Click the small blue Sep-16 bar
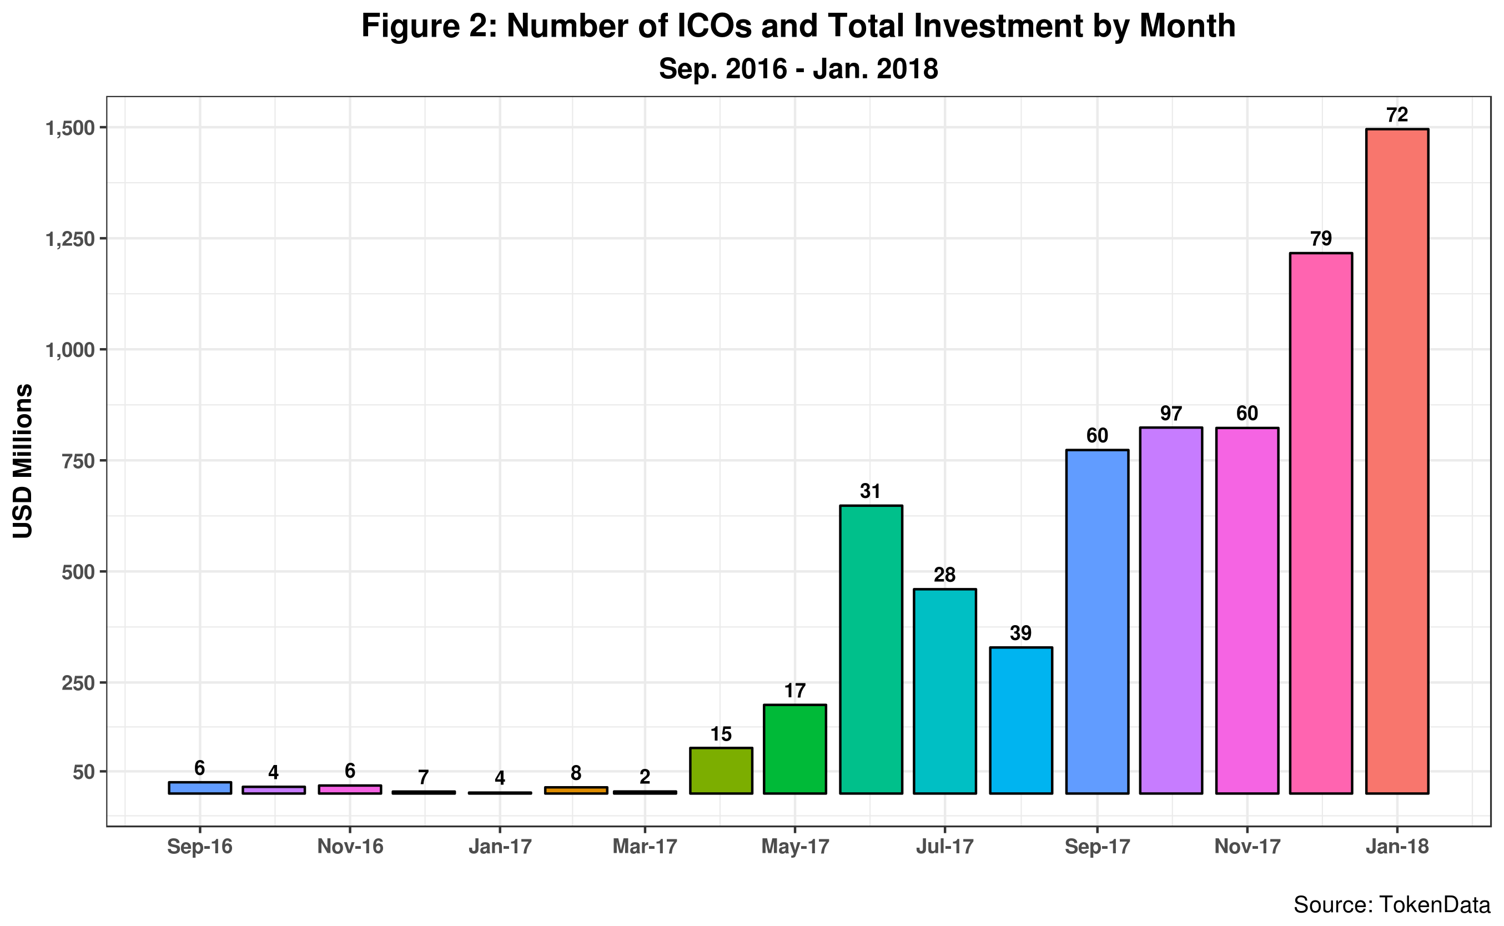Image resolution: width=1504 pixels, height=926 pixels. pos(200,788)
